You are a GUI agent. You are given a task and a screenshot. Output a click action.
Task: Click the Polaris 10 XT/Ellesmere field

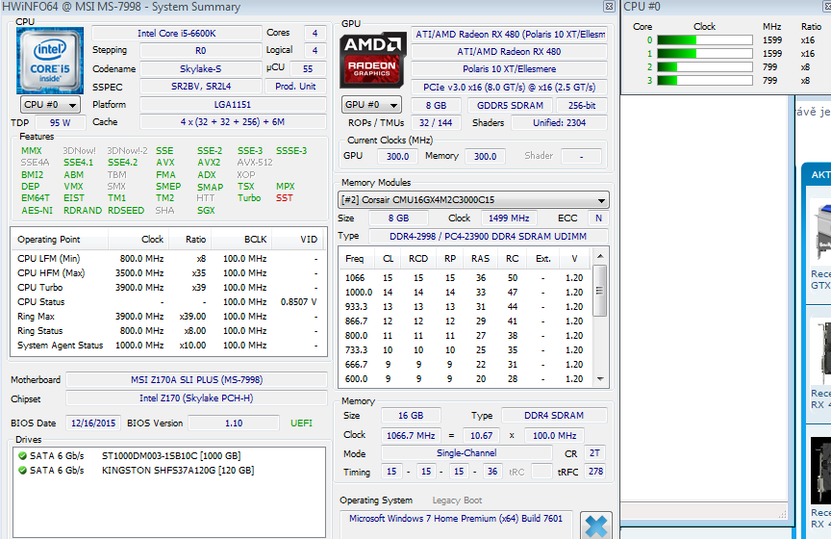(x=510, y=69)
